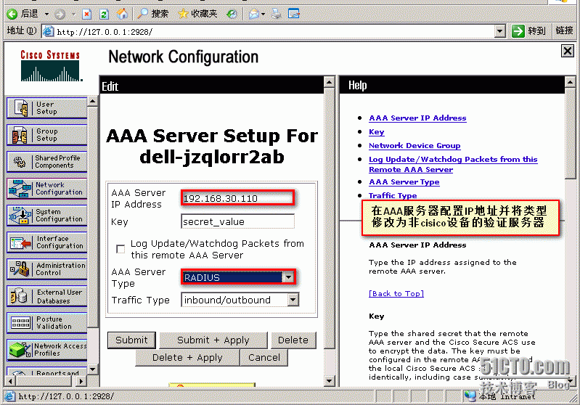Open User Setup in the sidebar
580x405 pixels.
point(47,108)
